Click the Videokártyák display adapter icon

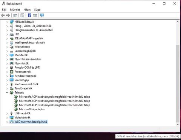pyautogui.click(x=12, y=118)
